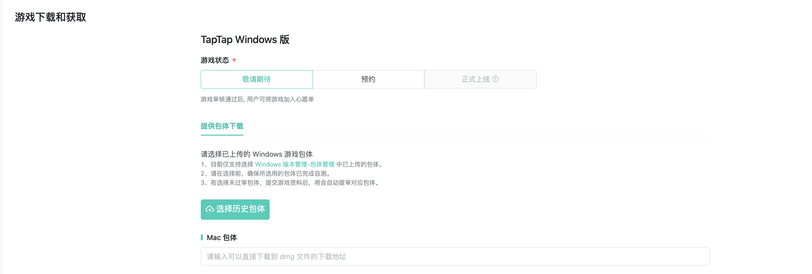Switch to the 提供包体下载 tab
812x274 pixels.
point(222,126)
